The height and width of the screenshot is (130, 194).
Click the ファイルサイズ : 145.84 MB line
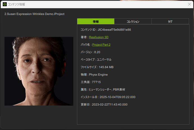97,67
